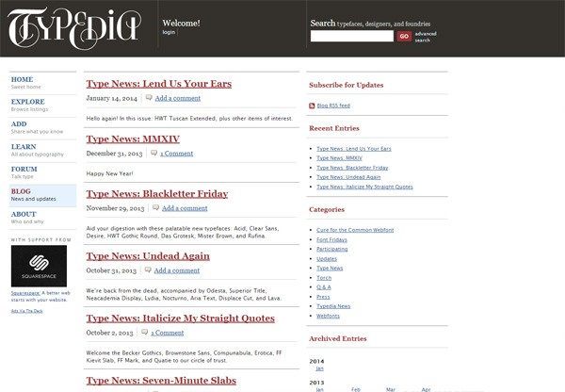565x392 pixels.
Task: Click comment bubble icon for Lend Us Your Ears
Action: click(149, 98)
